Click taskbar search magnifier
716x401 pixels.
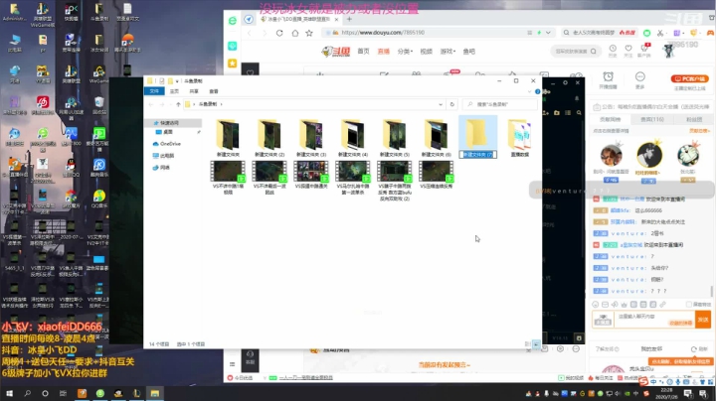(x=28, y=393)
